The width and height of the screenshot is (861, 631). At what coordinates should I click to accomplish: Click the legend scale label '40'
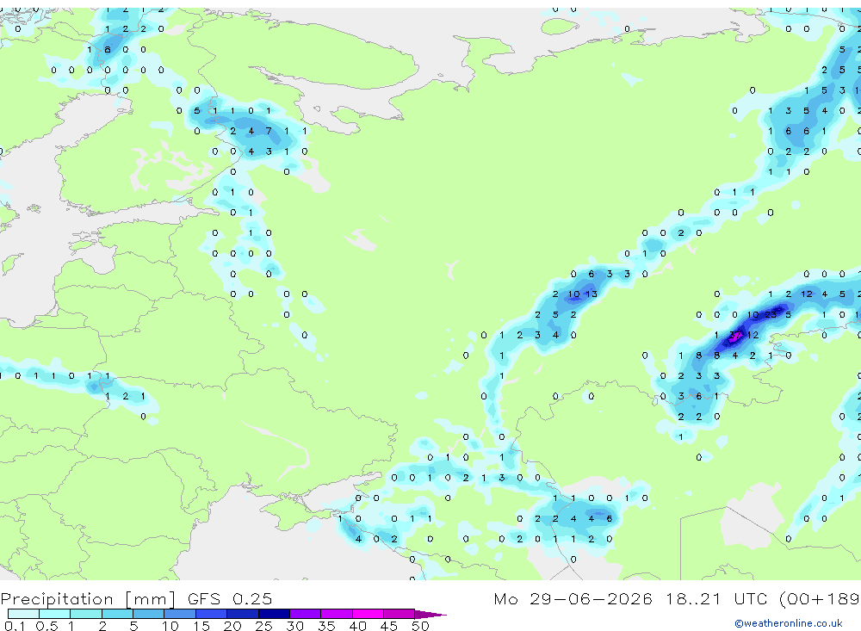[357, 626]
